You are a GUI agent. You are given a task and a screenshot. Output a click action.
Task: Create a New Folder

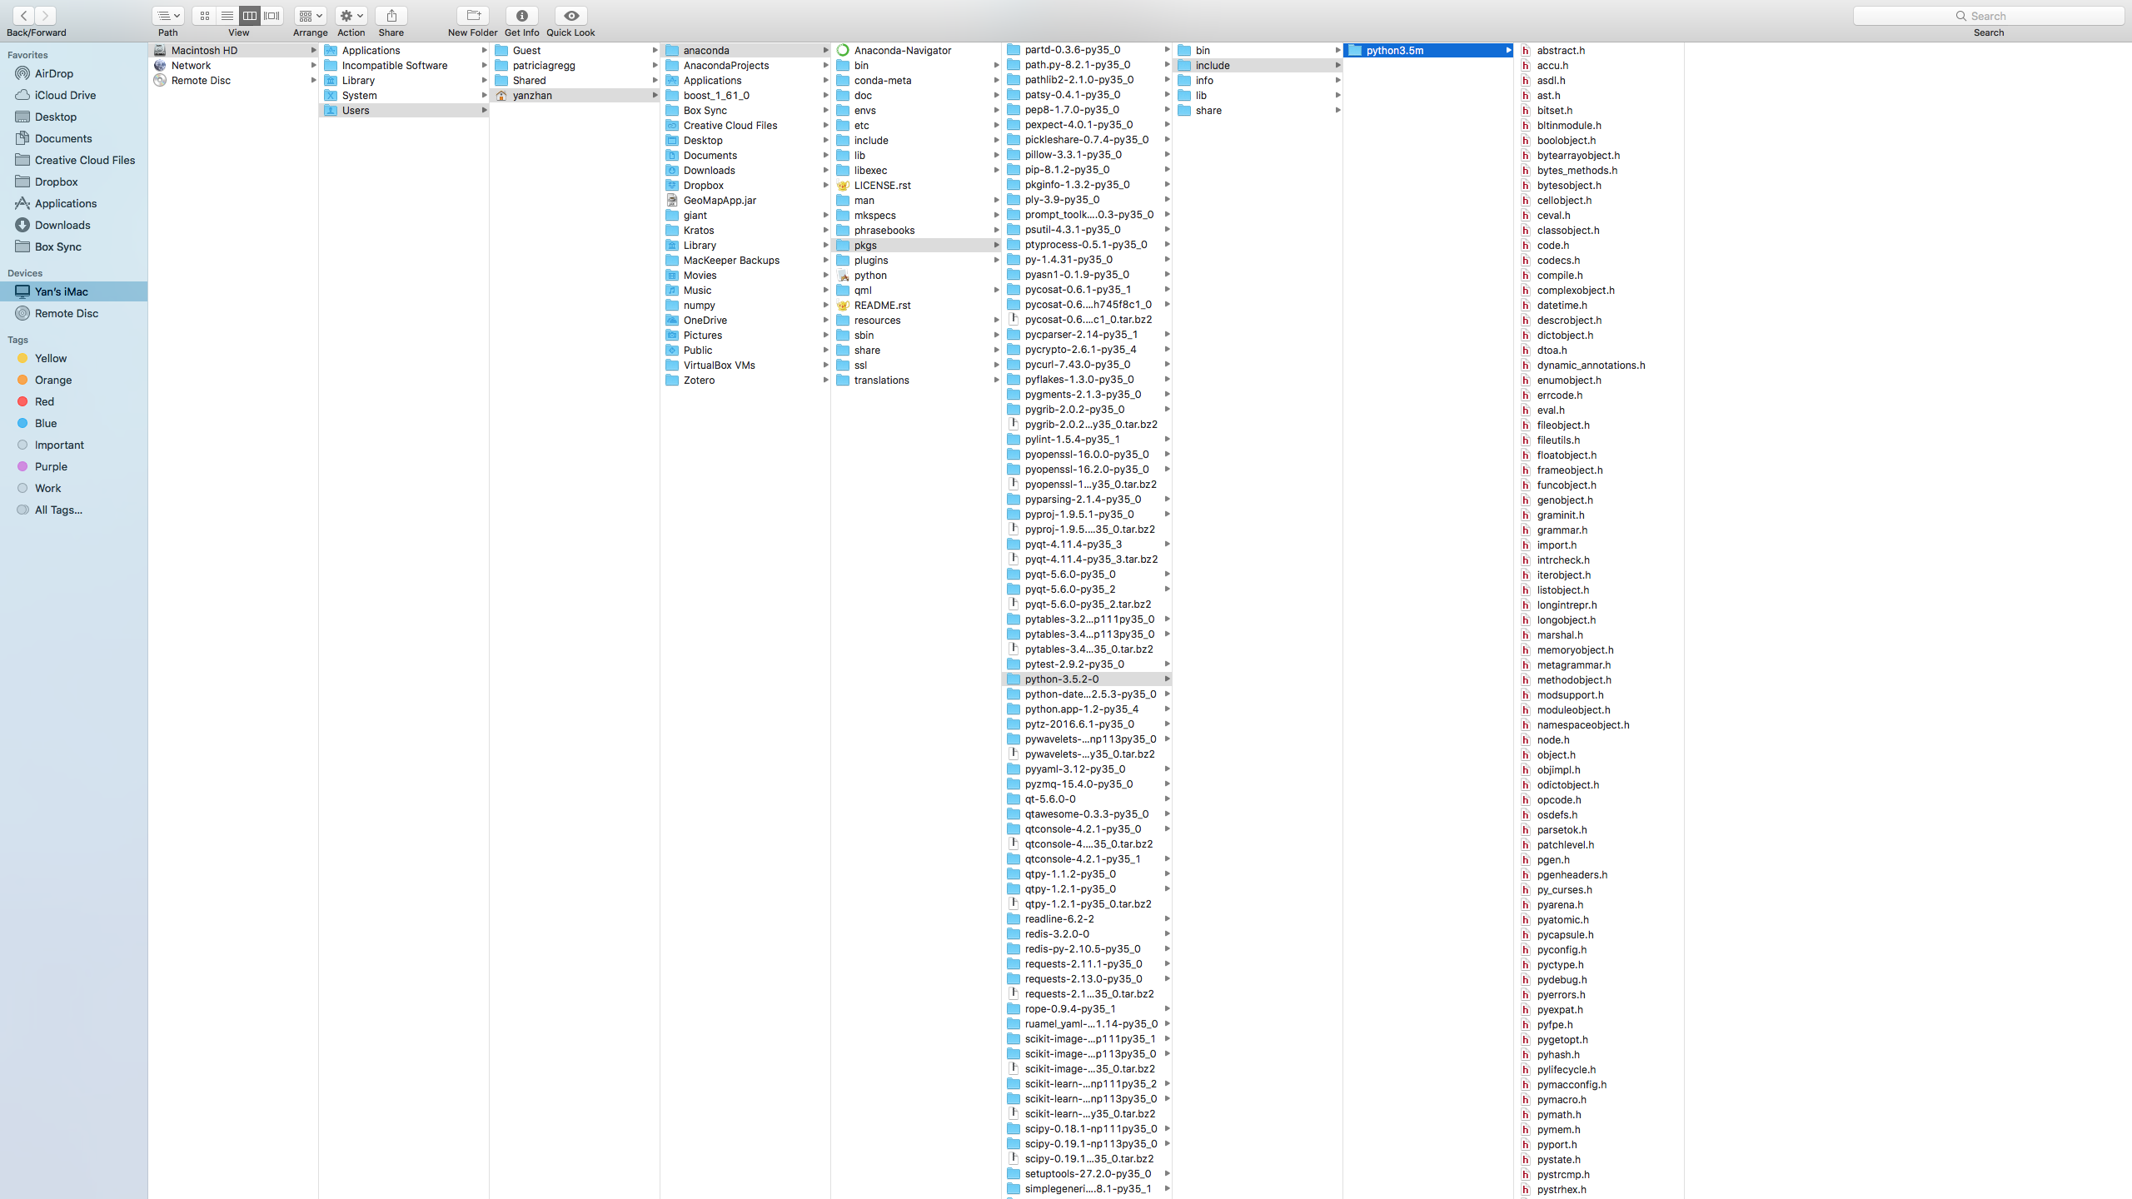pyautogui.click(x=473, y=16)
